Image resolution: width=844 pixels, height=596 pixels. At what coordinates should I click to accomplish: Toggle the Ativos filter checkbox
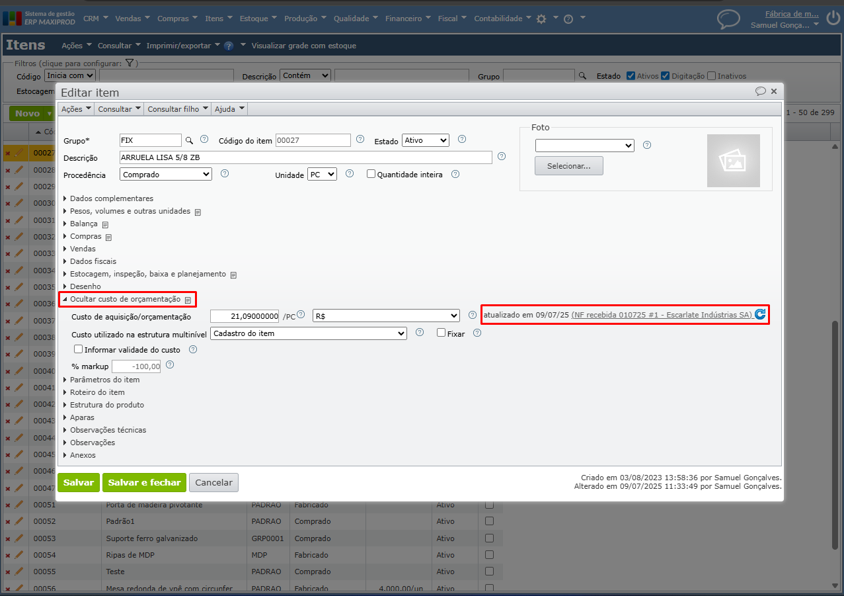click(631, 75)
